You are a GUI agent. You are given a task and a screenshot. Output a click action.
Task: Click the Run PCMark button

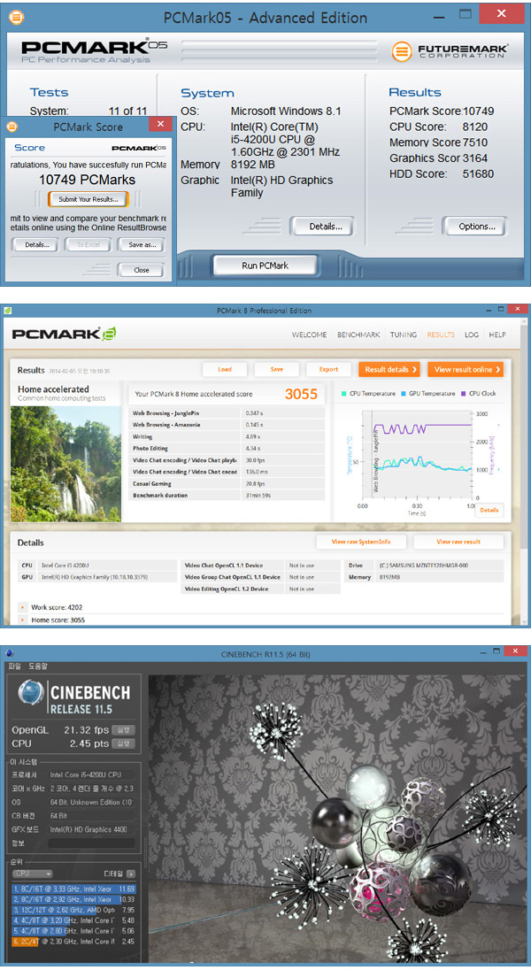coord(265,266)
